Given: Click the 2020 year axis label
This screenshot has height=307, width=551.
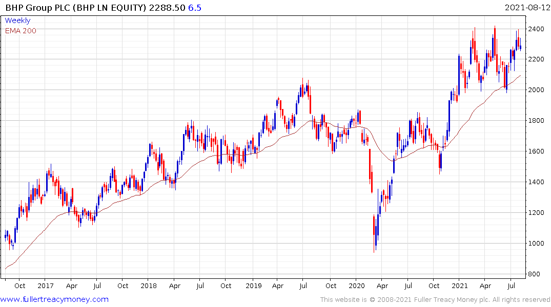Looking at the screenshot, I should coord(357,286).
